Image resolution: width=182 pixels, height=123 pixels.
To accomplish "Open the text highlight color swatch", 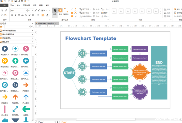I will coord(43,15).
